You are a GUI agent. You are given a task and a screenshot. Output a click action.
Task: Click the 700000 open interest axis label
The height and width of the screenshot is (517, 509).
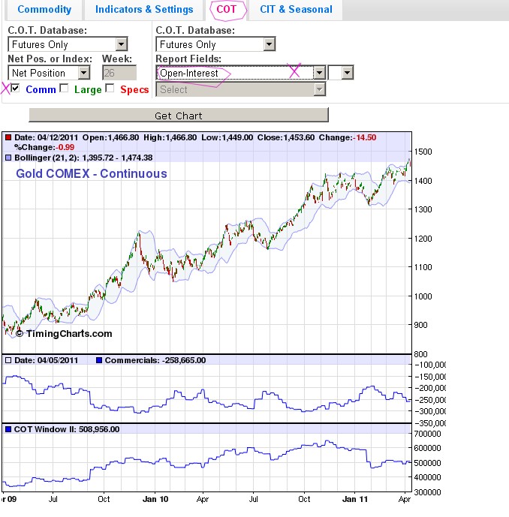427,434
